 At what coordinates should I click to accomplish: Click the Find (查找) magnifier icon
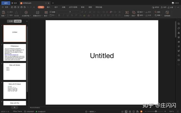(156, 12)
